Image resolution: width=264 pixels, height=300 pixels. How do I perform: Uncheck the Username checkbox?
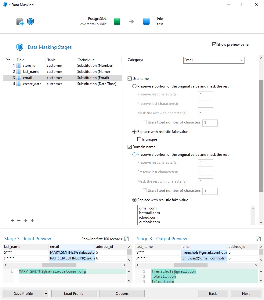[x=129, y=78]
